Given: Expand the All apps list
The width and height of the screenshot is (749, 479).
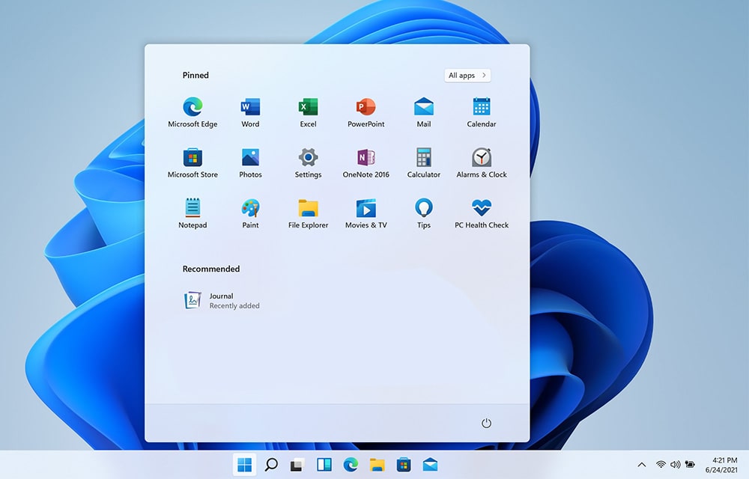Looking at the screenshot, I should (x=467, y=75).
